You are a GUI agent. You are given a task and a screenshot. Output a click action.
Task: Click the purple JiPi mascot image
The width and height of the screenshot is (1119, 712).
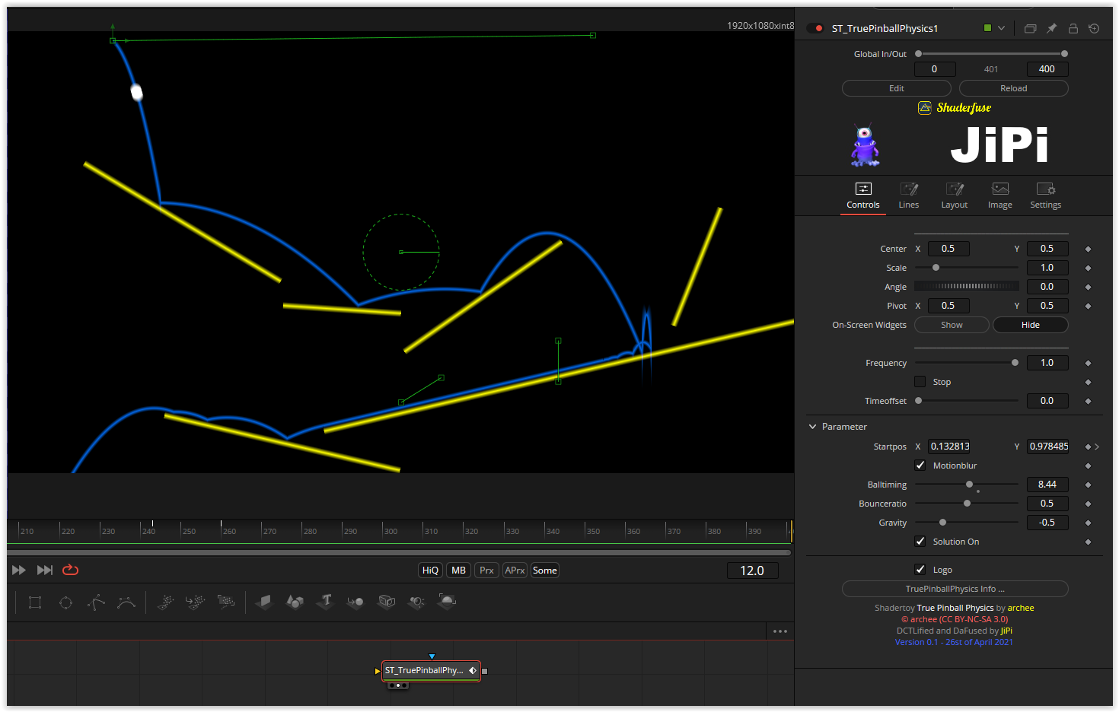pyautogui.click(x=865, y=145)
